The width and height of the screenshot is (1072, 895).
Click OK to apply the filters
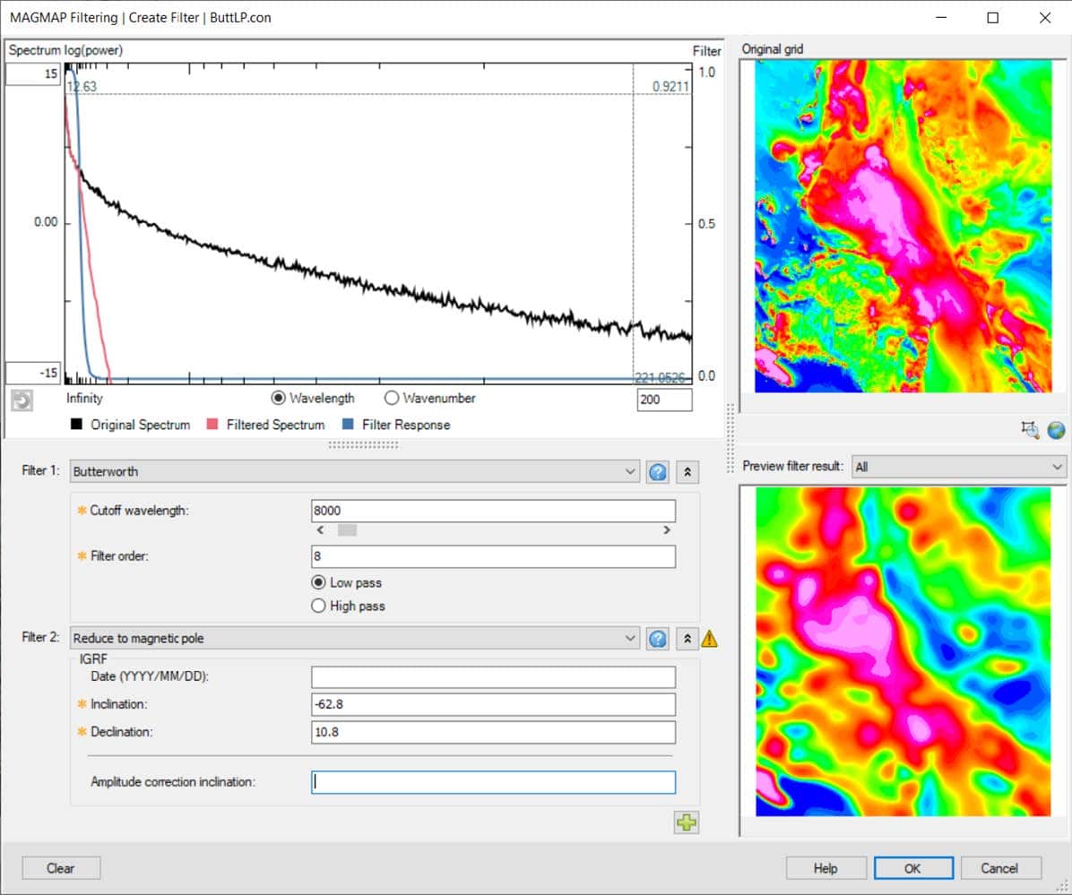912,867
